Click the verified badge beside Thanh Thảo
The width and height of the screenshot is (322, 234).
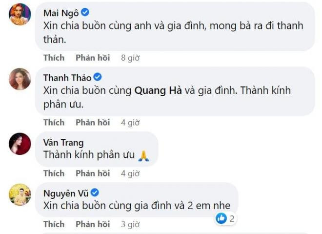pyautogui.click(x=98, y=77)
